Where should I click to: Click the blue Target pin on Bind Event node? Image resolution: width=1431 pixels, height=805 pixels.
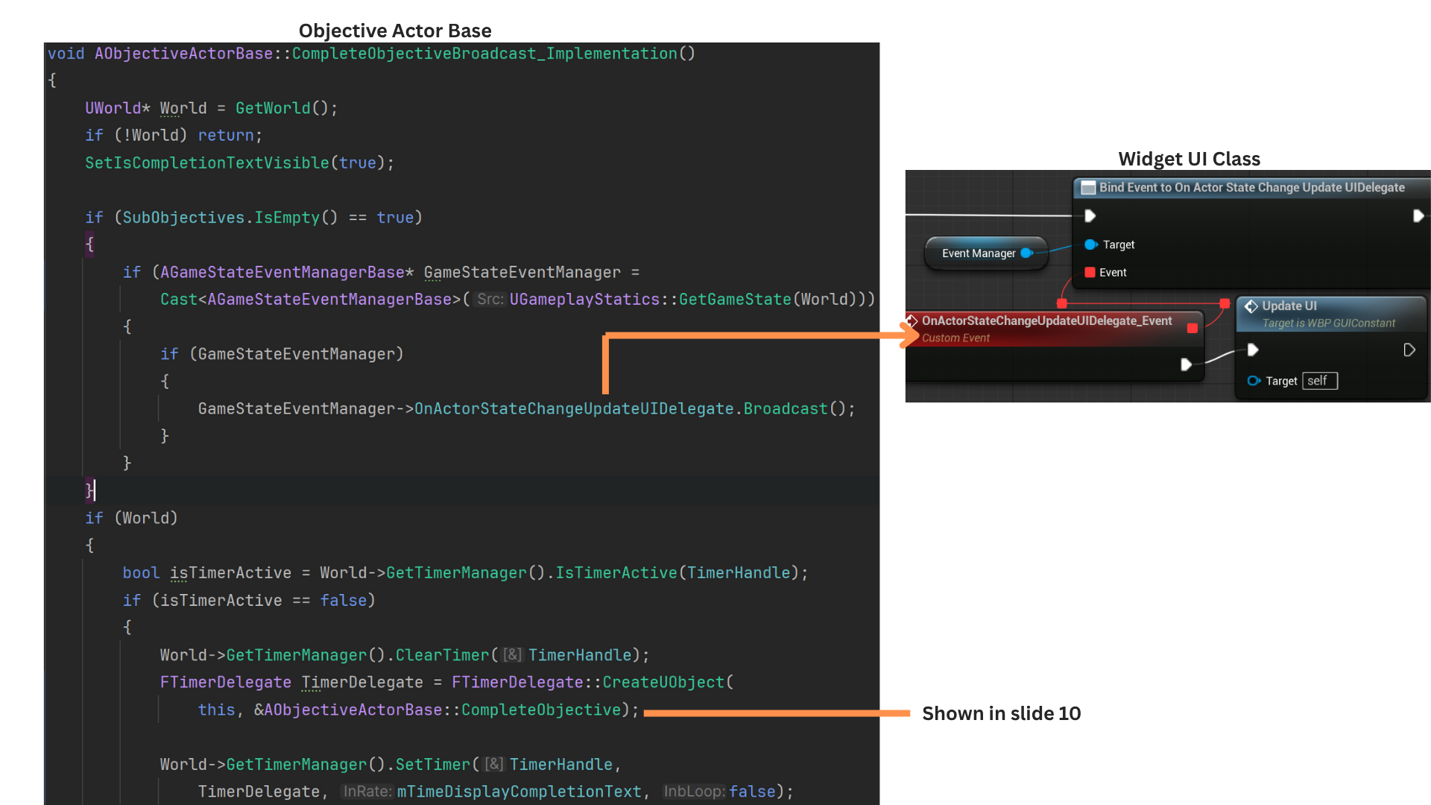coord(1090,244)
